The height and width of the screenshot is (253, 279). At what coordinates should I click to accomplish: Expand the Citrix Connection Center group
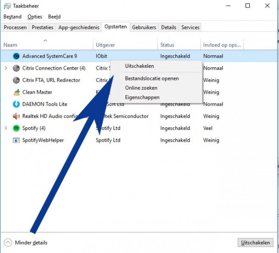(6, 68)
